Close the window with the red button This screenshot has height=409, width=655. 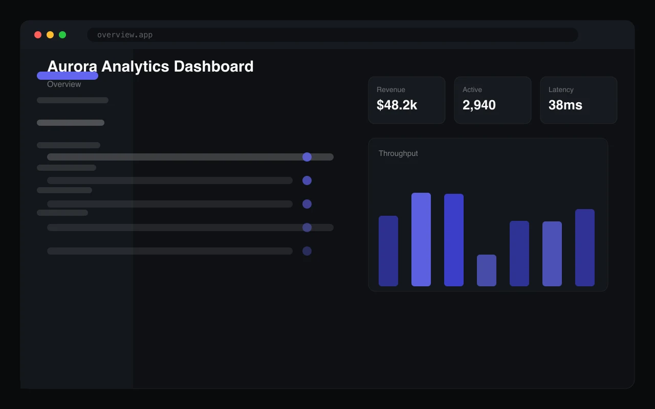(38, 35)
